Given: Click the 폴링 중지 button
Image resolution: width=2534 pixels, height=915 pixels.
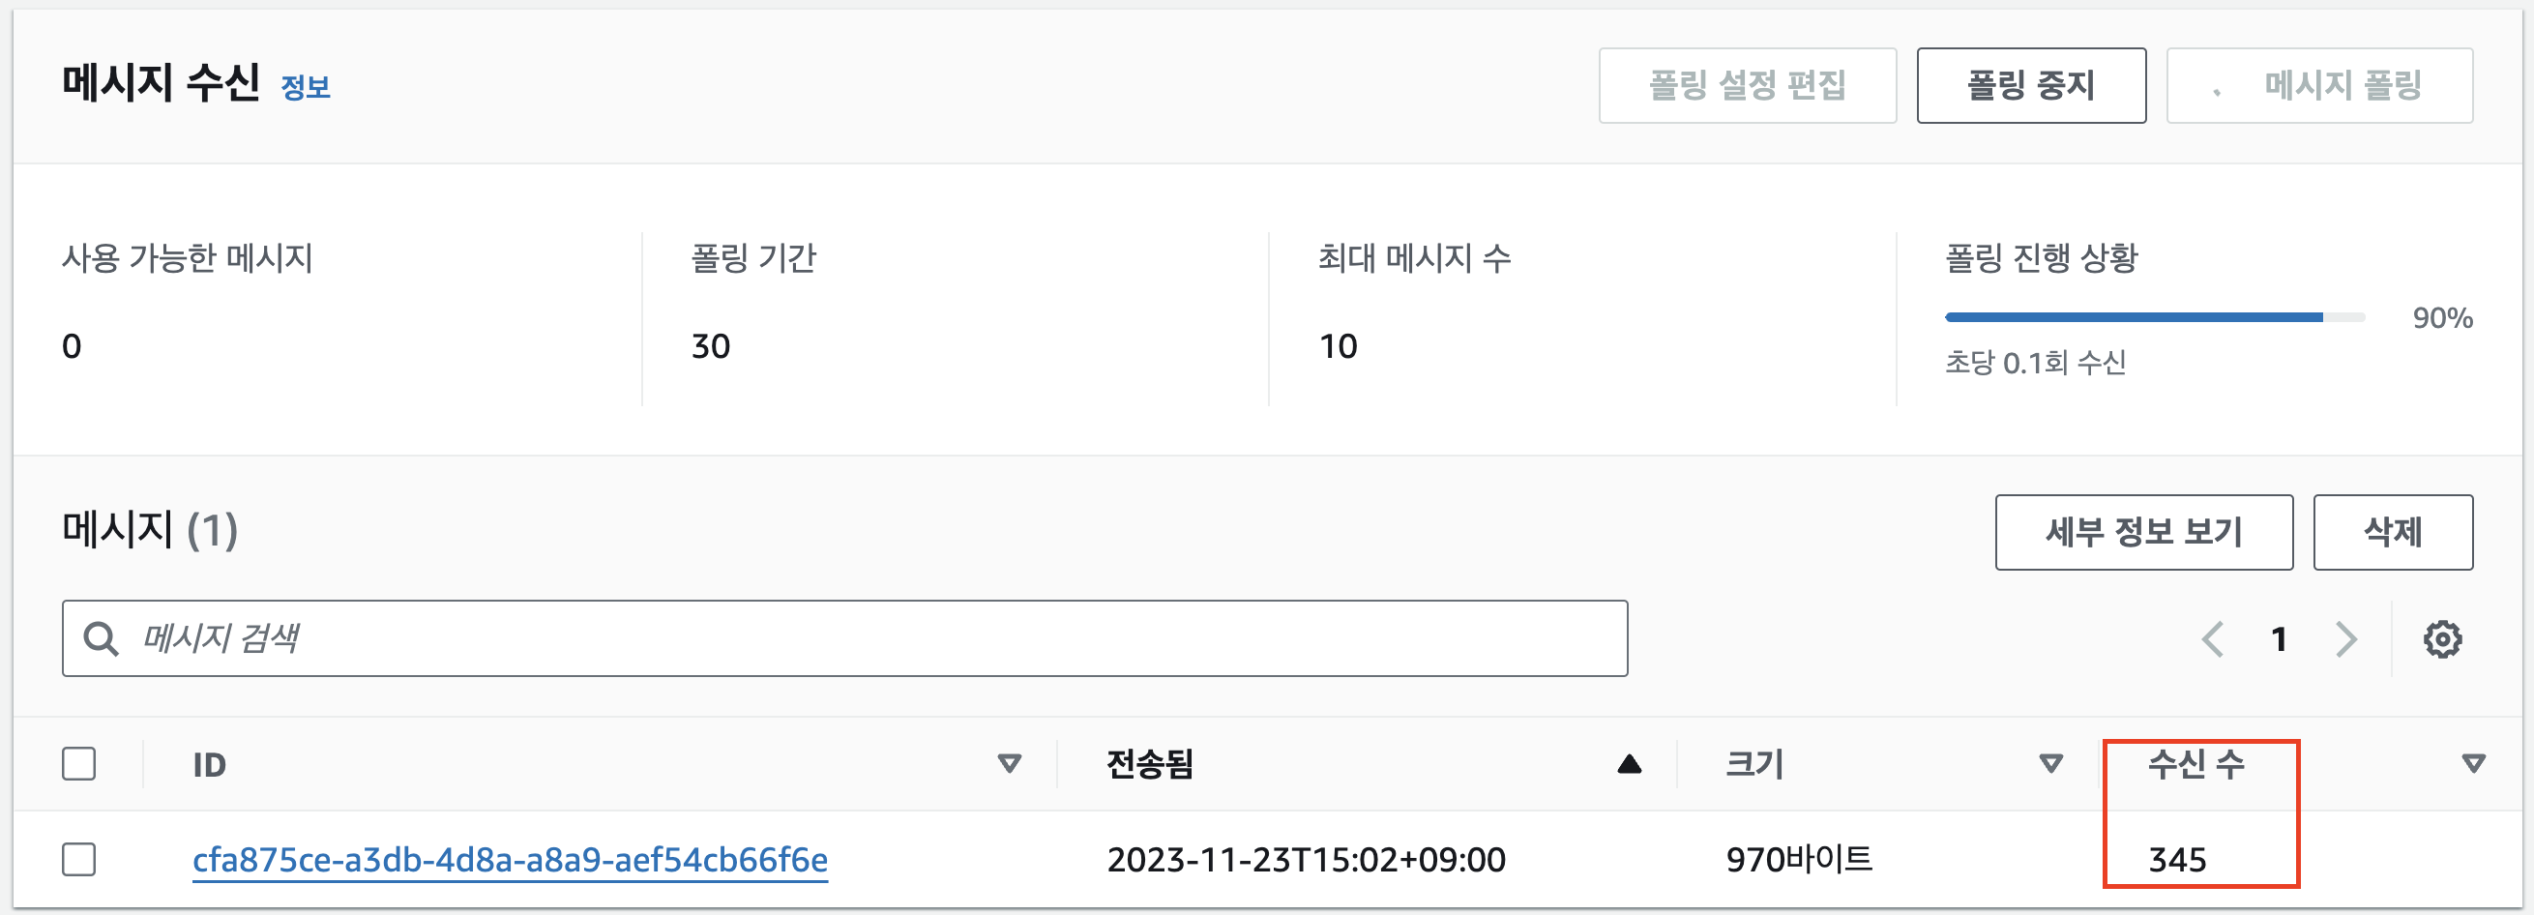Looking at the screenshot, I should click(2030, 85).
